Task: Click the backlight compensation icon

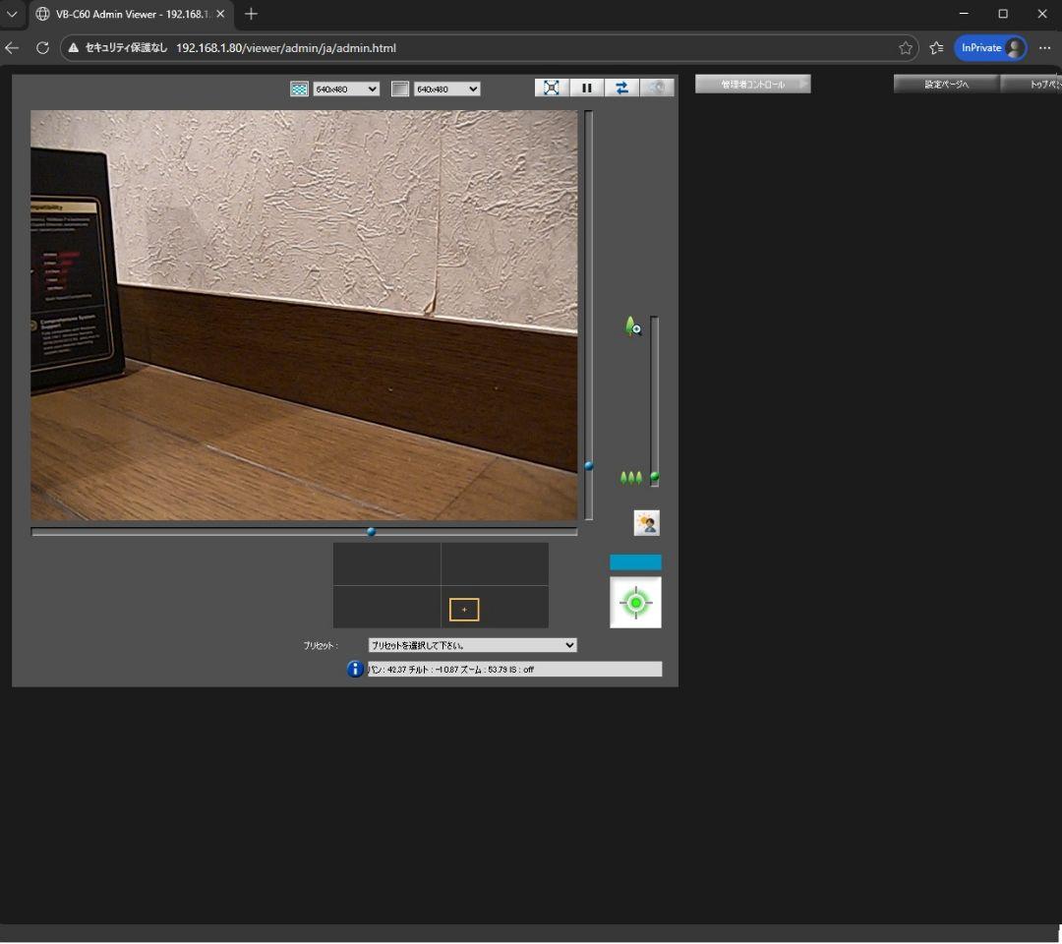Action: tap(646, 523)
